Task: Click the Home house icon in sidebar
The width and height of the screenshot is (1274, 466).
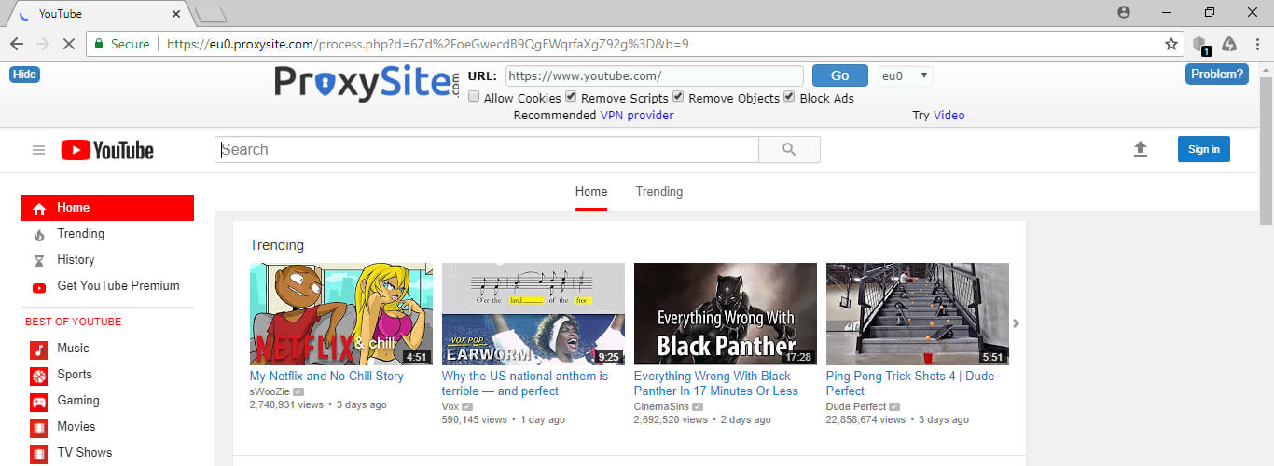Action: point(39,209)
